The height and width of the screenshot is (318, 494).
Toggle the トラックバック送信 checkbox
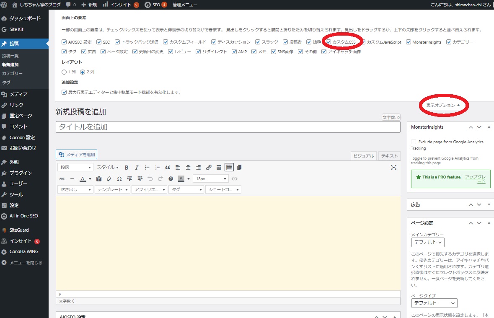point(117,42)
